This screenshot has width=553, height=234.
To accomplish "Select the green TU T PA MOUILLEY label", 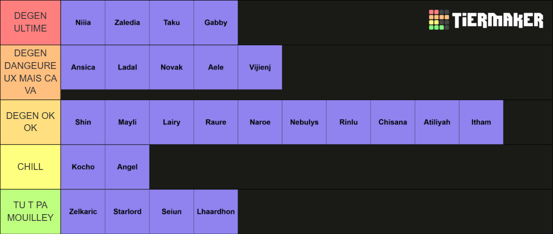I will click(31, 212).
